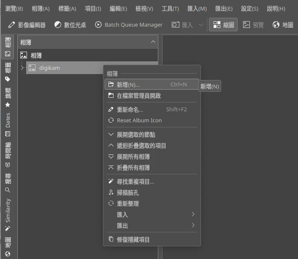The image size is (298, 259).
Task: Switch to the 標籤 tags sidebar tab
Action: click(8, 72)
